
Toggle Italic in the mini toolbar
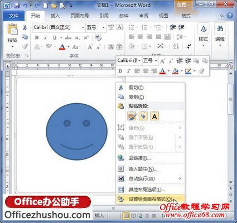[128, 71]
